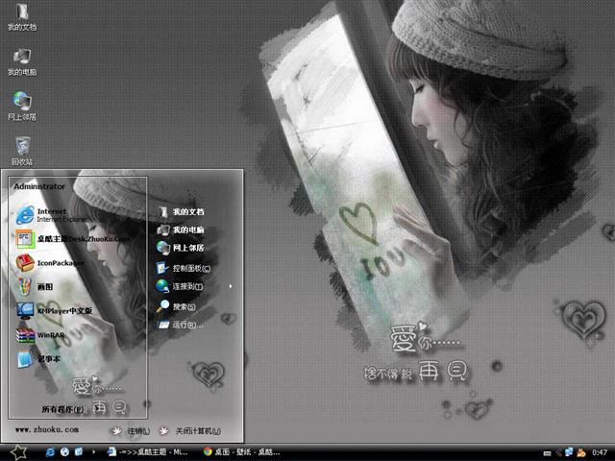Open WinRAR from the start menu
The image size is (615, 461).
[x=40, y=335]
